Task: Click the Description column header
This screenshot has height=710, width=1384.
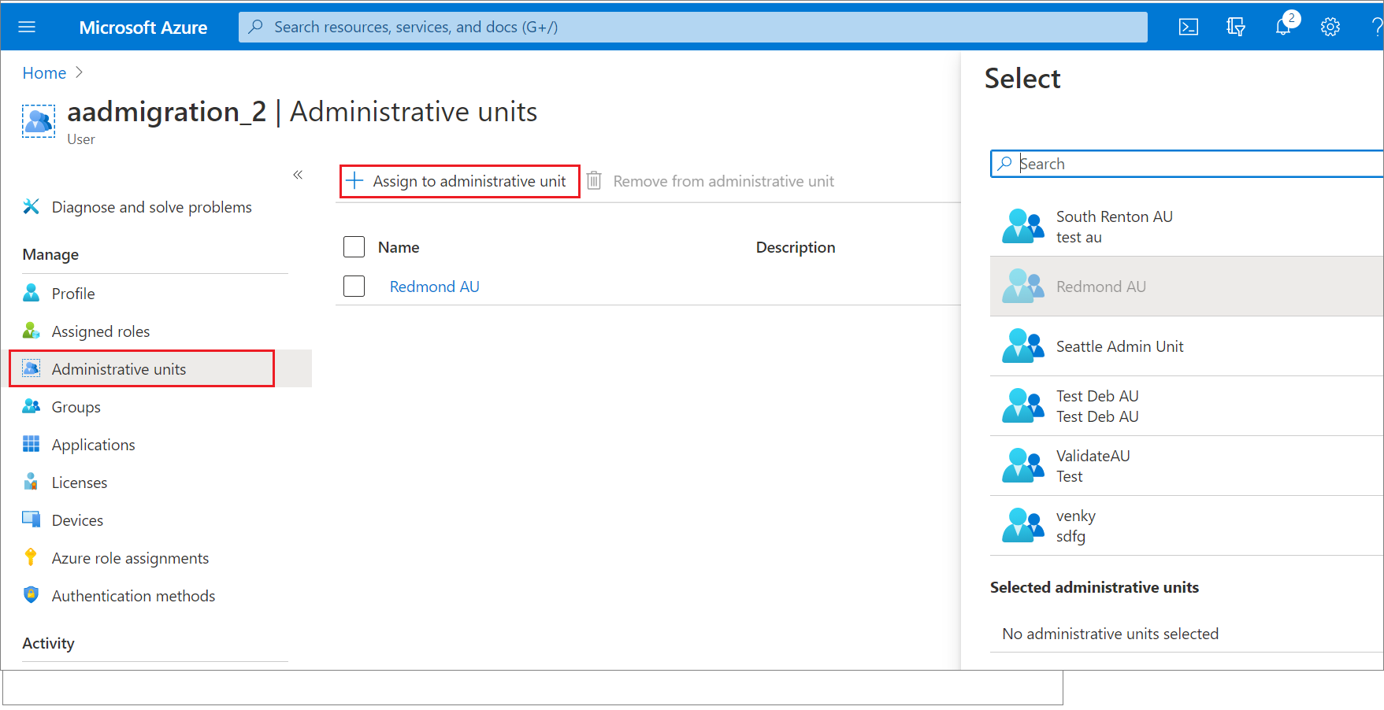Action: coord(796,247)
